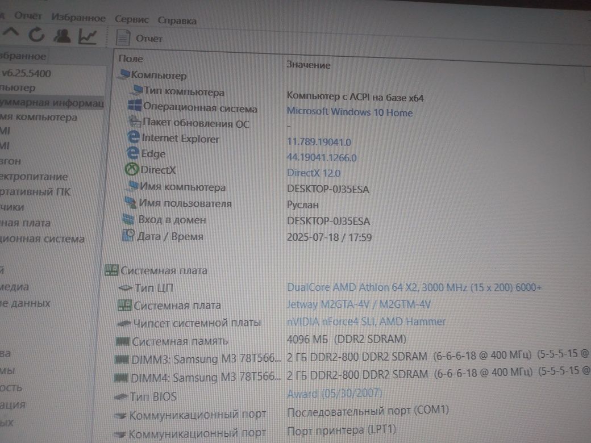This screenshot has height=443, width=591.
Task: Click the Up arrow toolbar icon
Action: point(11,33)
